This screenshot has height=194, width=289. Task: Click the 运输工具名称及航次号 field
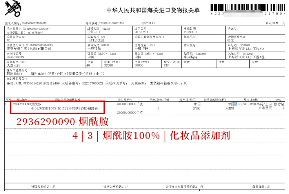[157, 39]
